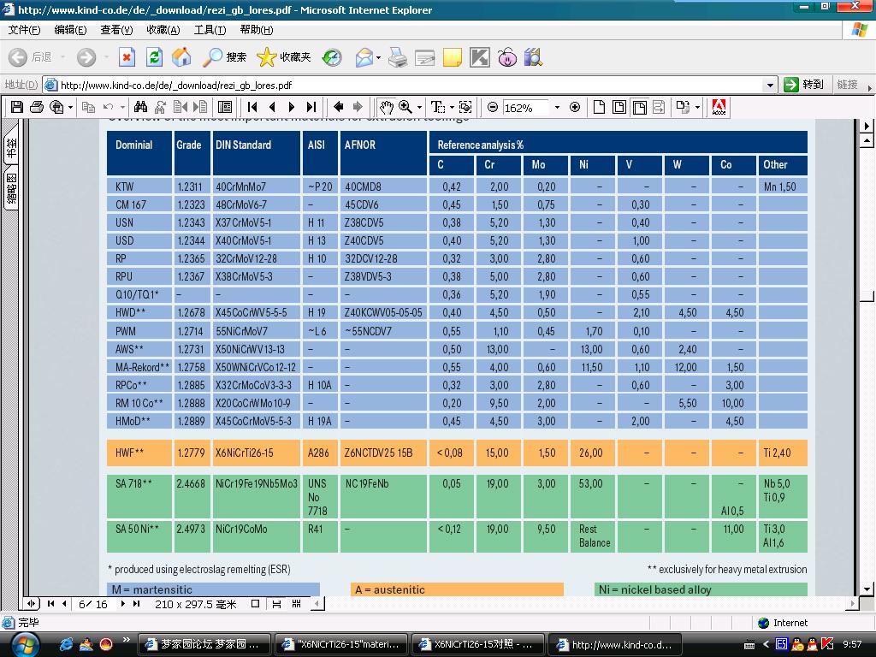Click the horizontal scrollbar right arrow
876x657 pixels.
853,603
